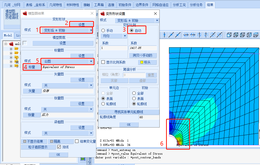Click the diagonal arrow pointing upper-right view icon
Screen dimensions: 260x165
tap(171, 35)
